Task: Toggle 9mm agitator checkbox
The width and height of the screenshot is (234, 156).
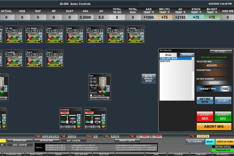Action: click(82, 41)
